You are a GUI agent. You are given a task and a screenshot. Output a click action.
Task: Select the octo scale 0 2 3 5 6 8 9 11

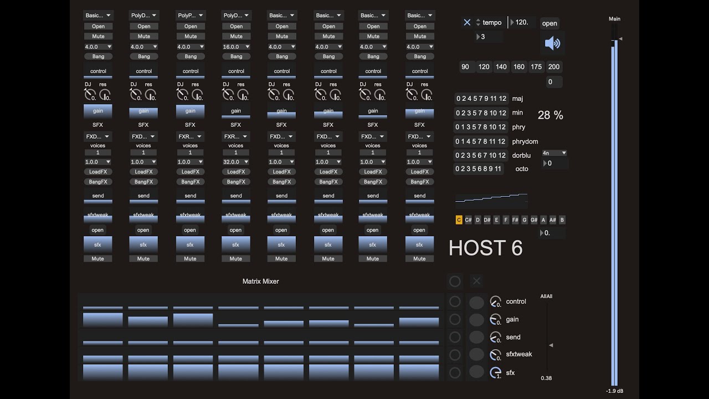click(479, 169)
